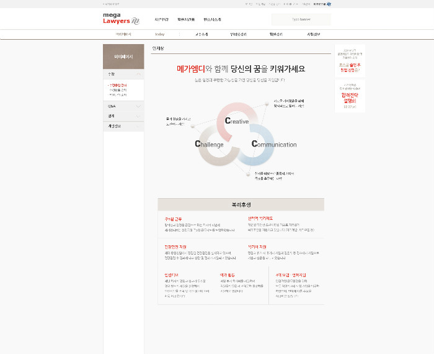Click the 학원시간표 header link
The width and height of the screenshot is (434, 354).
click(186, 19)
